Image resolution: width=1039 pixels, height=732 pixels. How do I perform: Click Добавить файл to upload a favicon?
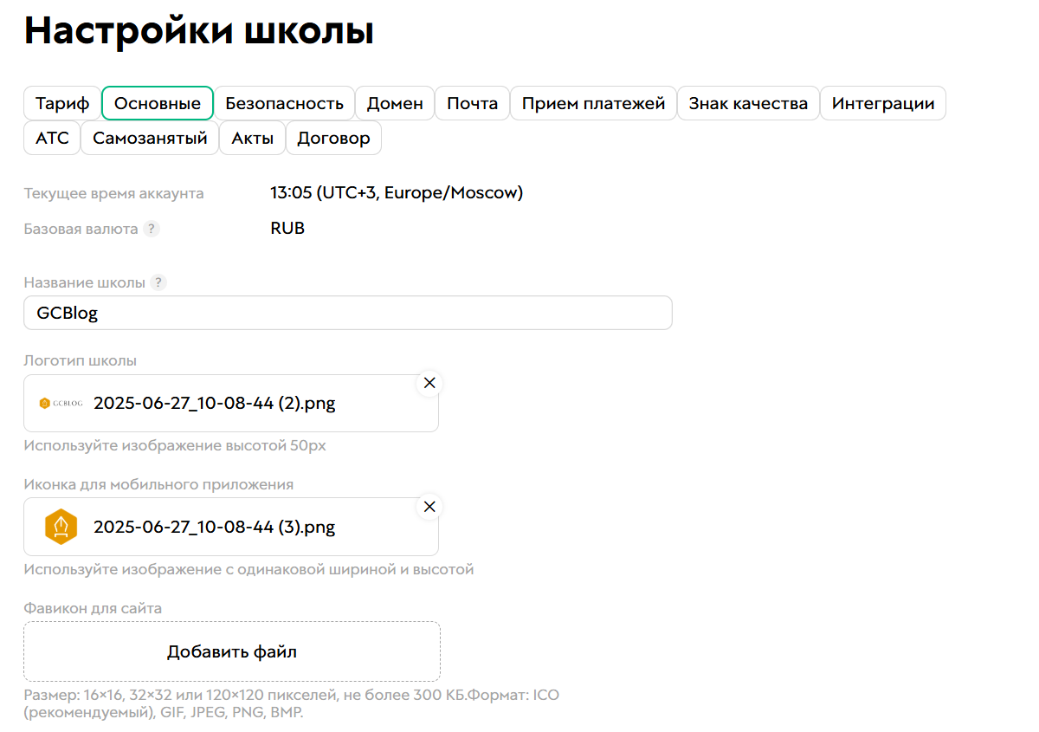[x=232, y=651]
